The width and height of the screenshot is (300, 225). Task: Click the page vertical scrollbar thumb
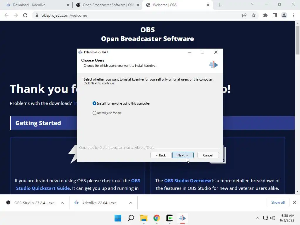click(x=297, y=40)
